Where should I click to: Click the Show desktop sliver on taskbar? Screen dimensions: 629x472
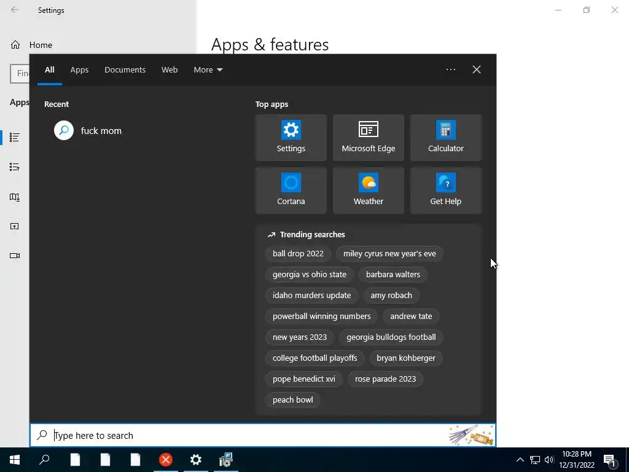click(627, 460)
